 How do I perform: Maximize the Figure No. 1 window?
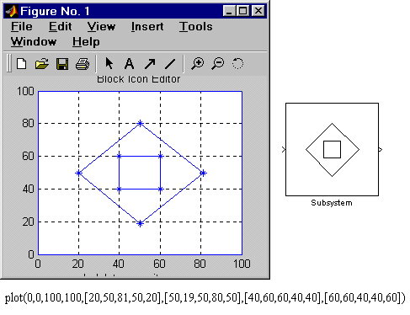[x=242, y=11]
